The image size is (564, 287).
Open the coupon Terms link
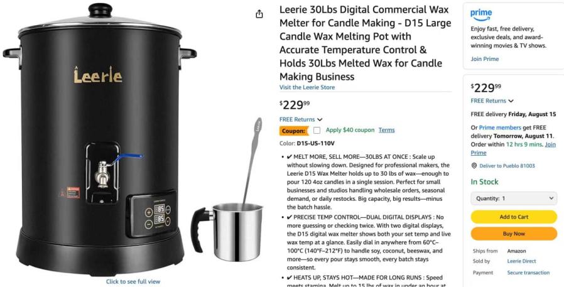click(386, 130)
